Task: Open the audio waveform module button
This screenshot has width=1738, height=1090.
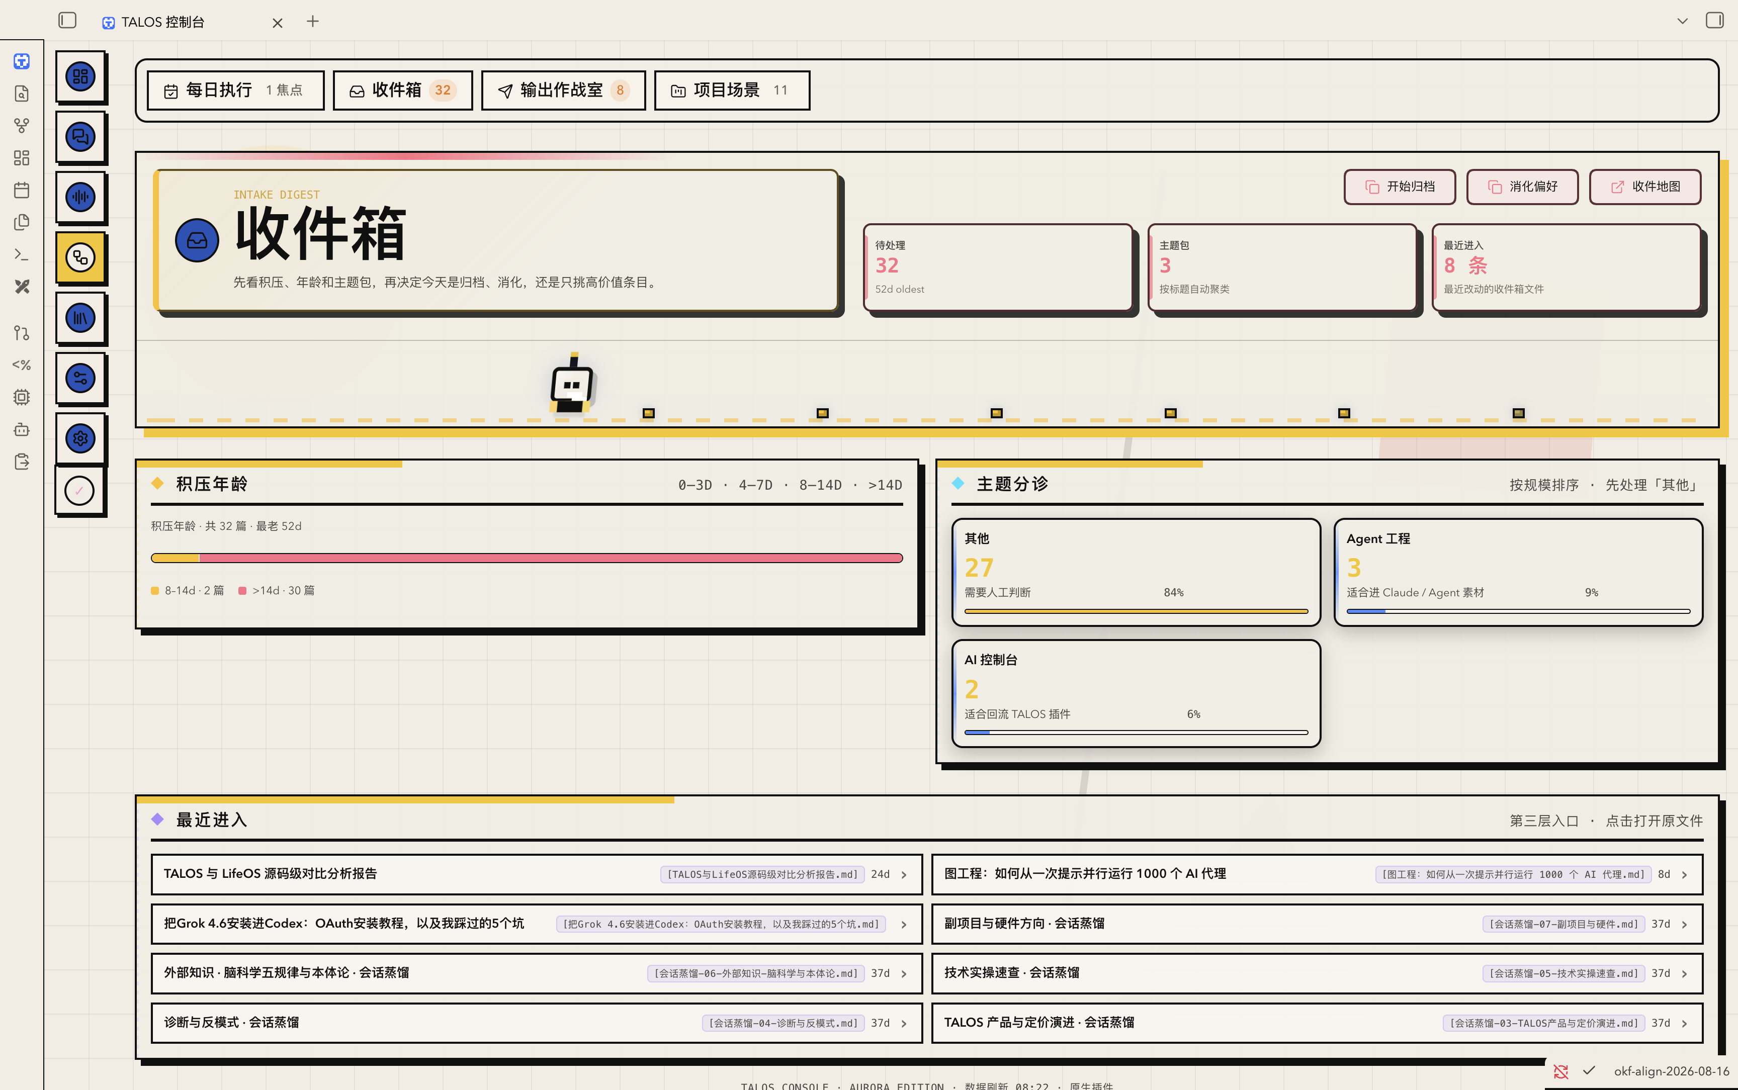Action: pos(80,197)
